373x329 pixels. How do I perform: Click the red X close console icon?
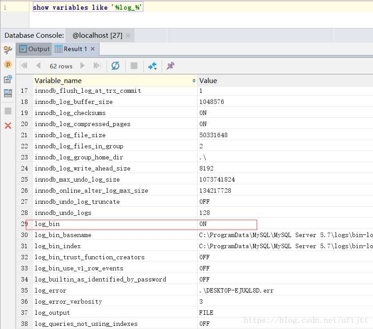click(x=8, y=126)
